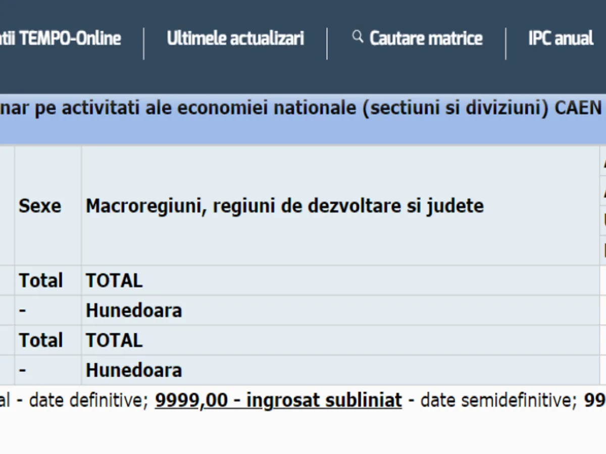Click the date definitive legend text

coord(88,400)
